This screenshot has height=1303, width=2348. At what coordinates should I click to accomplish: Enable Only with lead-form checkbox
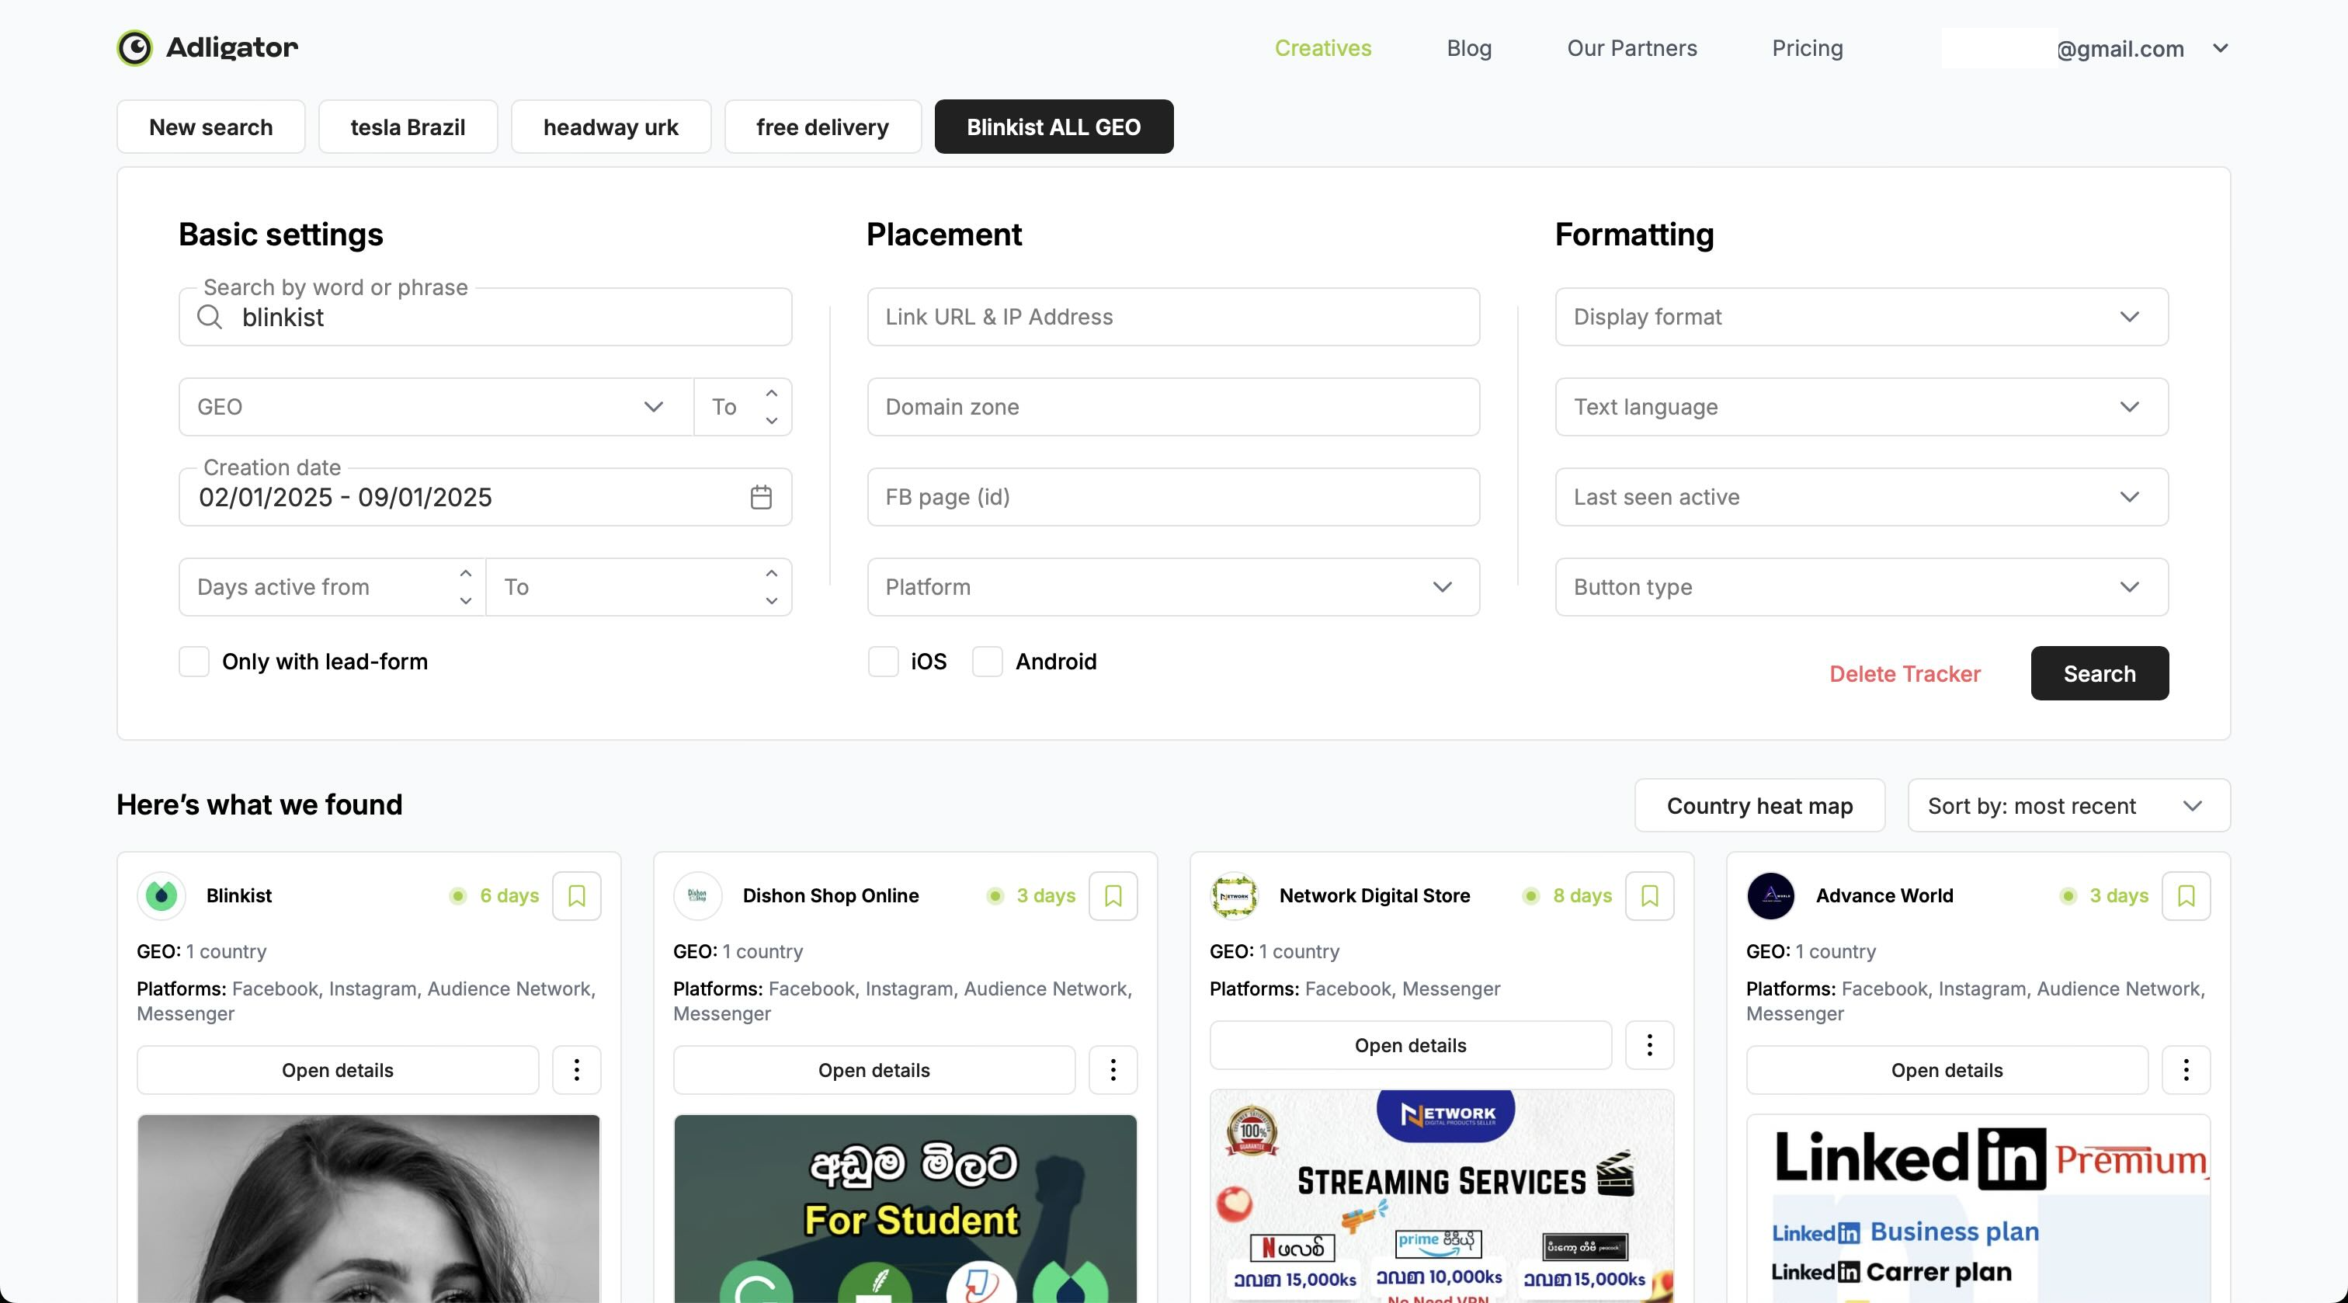point(194,661)
